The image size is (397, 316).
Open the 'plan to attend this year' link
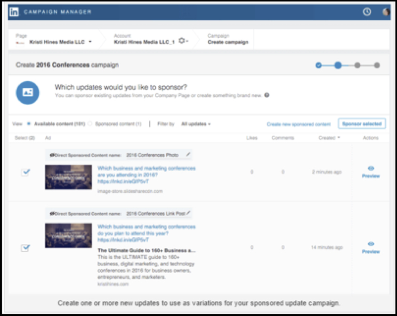point(146,233)
